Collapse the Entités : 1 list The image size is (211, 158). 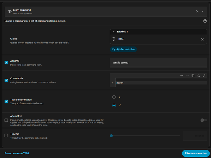(114, 32)
